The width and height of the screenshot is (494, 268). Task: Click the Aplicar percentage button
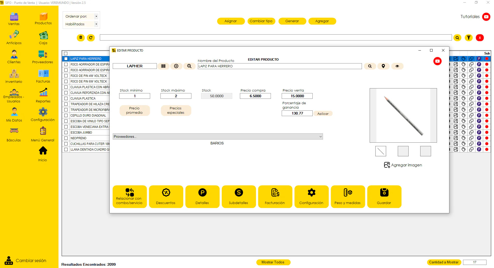tap(323, 113)
